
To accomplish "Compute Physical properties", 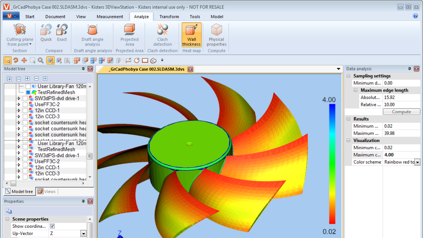I will (x=216, y=35).
